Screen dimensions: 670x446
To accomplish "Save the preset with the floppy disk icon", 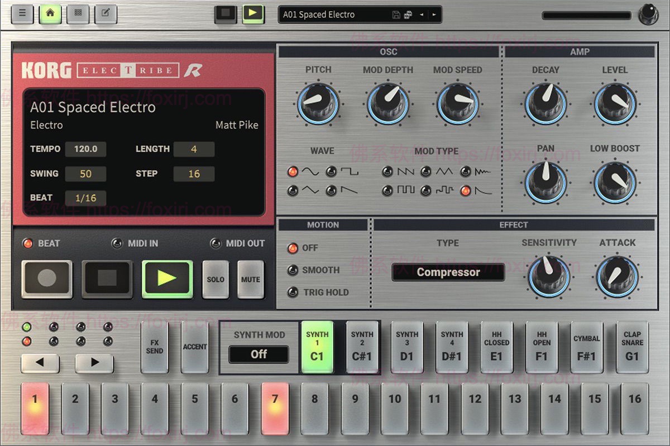I will [396, 15].
